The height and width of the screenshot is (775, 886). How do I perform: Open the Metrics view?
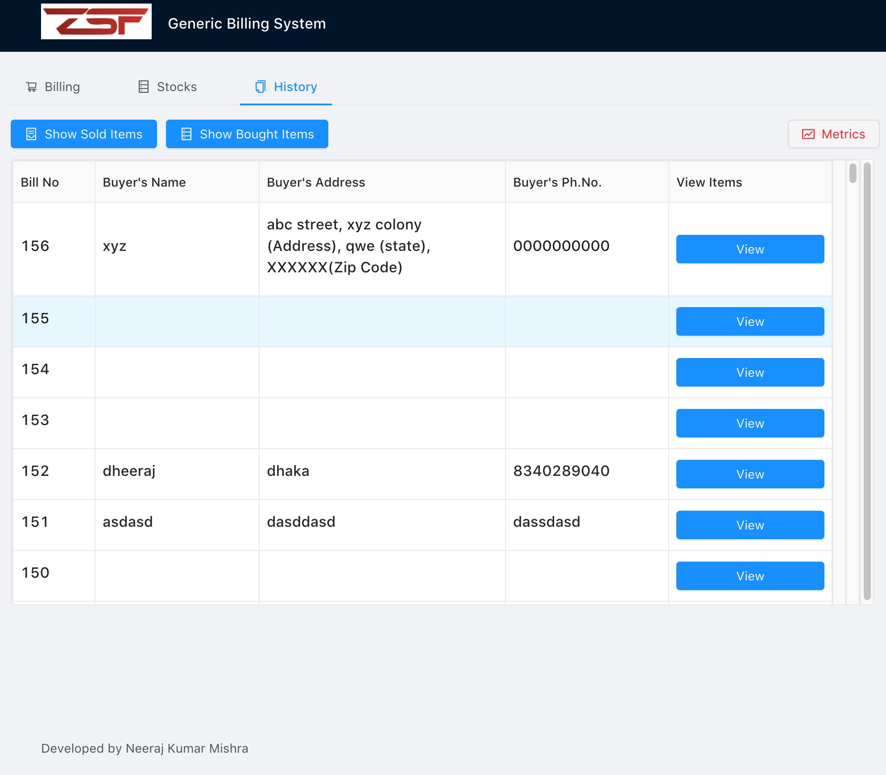coord(833,134)
